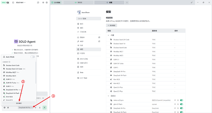Screen dimensions: 212x113
Task: Click the info icon beside 内置模型
Action: [10, 62]
